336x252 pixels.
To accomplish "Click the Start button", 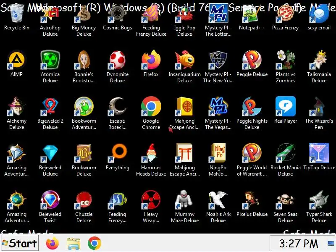I will click(x=20, y=243).
